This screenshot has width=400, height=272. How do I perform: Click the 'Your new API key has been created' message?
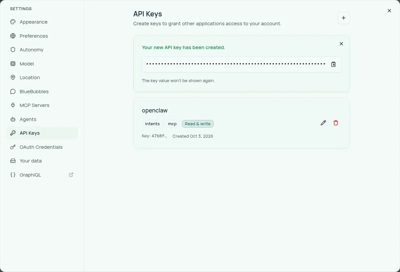pyautogui.click(x=183, y=48)
